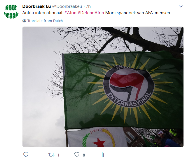Click the globe icon beside Translate
Screen dimensions: 187x160
(x=24, y=21)
